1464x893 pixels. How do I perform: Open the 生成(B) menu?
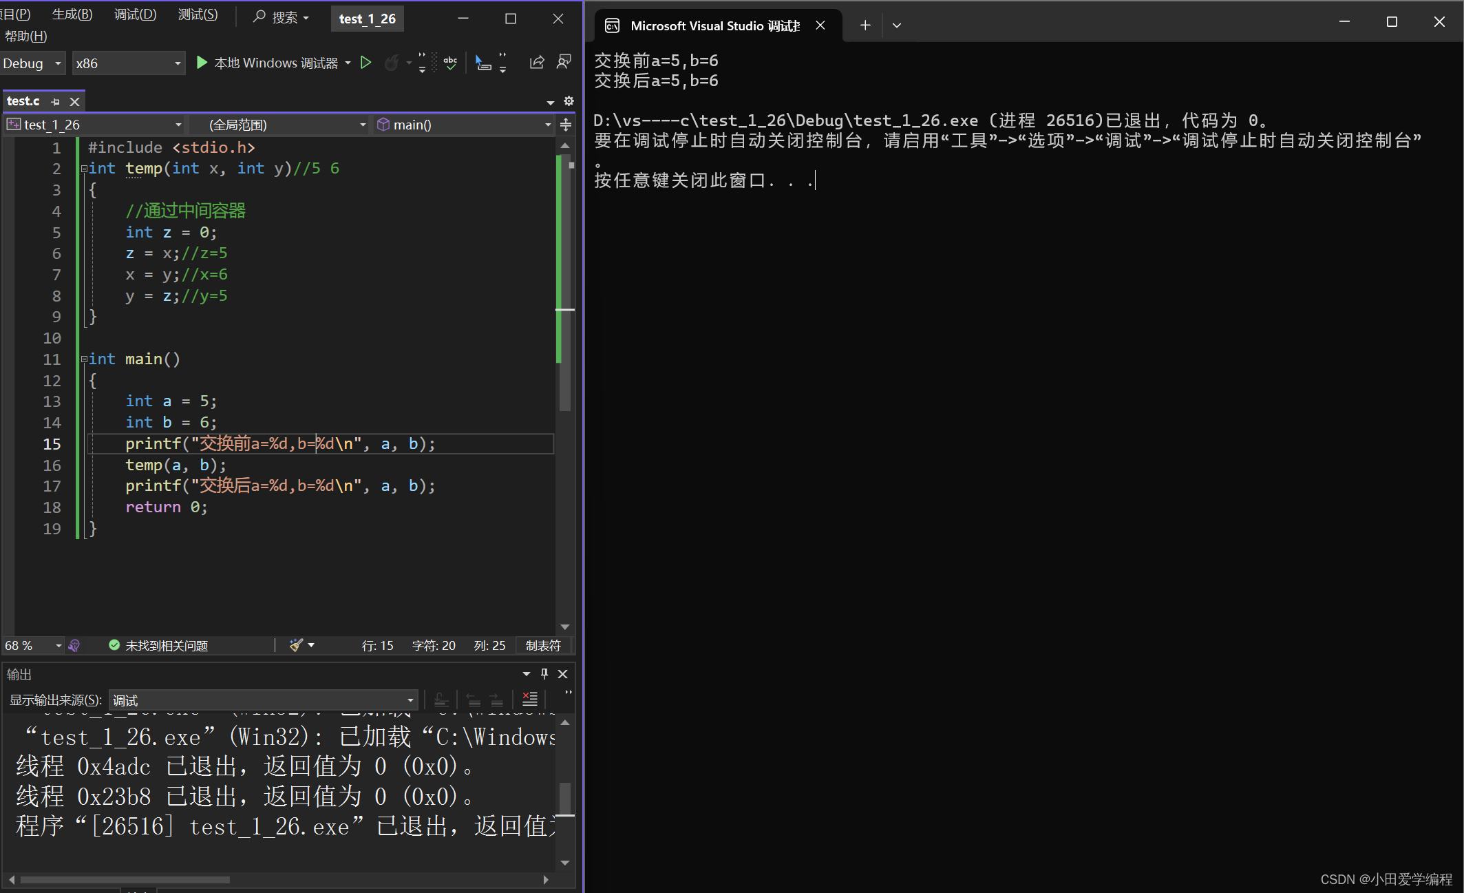pos(72,14)
